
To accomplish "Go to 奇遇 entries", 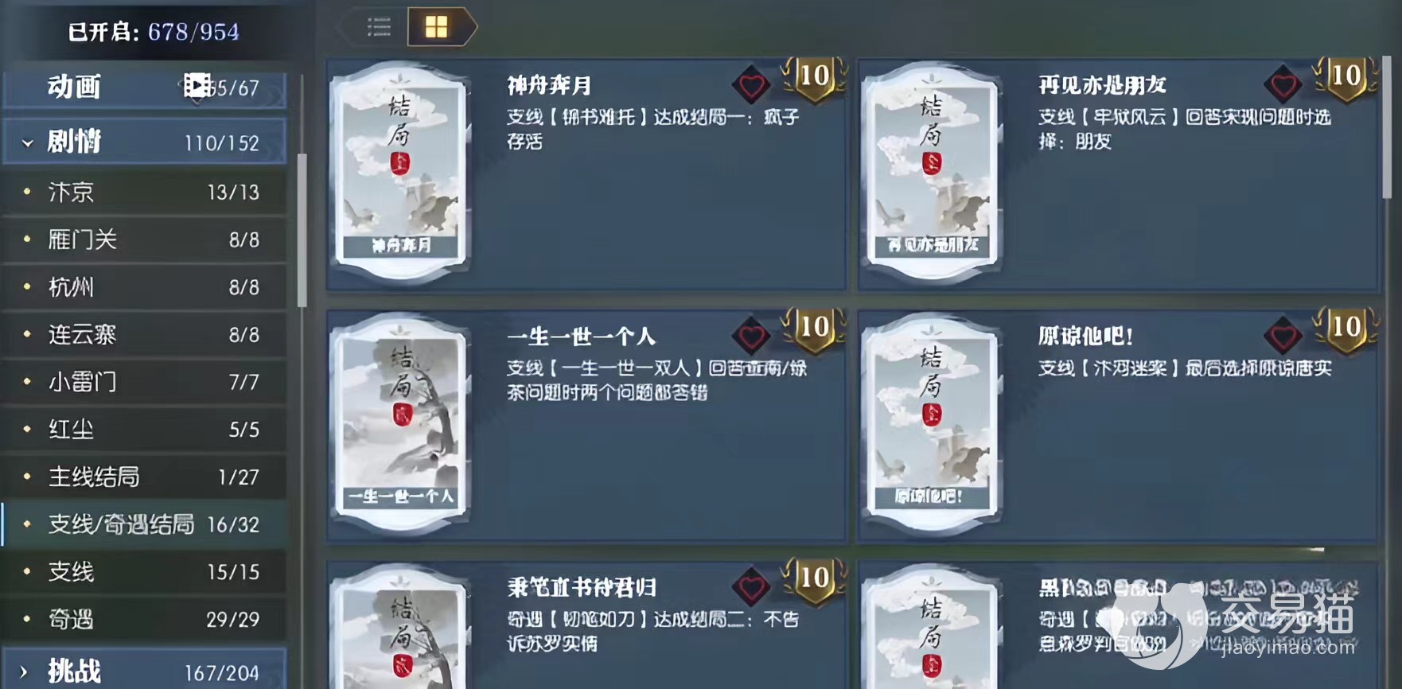I will point(145,619).
